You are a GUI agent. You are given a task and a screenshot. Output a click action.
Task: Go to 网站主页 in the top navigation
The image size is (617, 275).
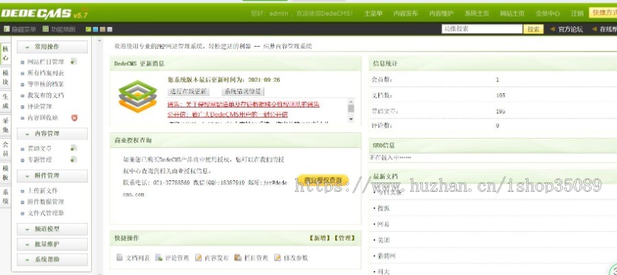(512, 14)
